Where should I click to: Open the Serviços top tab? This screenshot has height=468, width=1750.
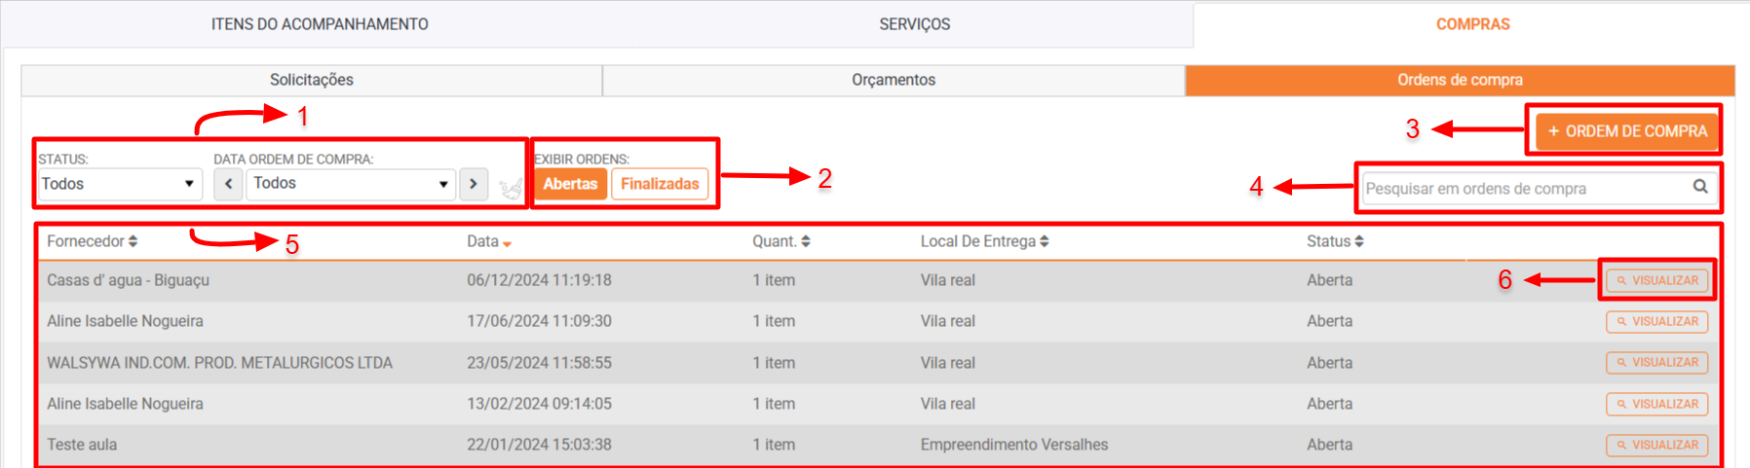(x=914, y=24)
